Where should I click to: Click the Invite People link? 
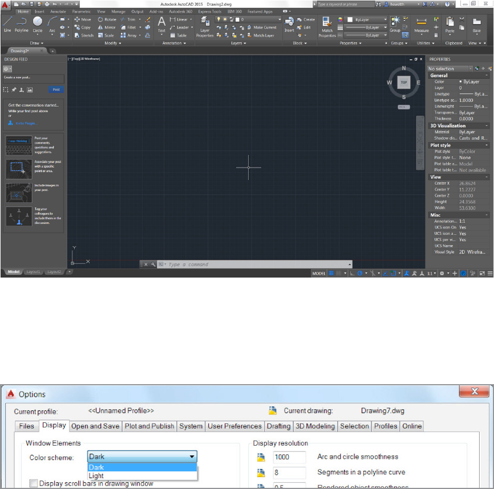(x=26, y=123)
